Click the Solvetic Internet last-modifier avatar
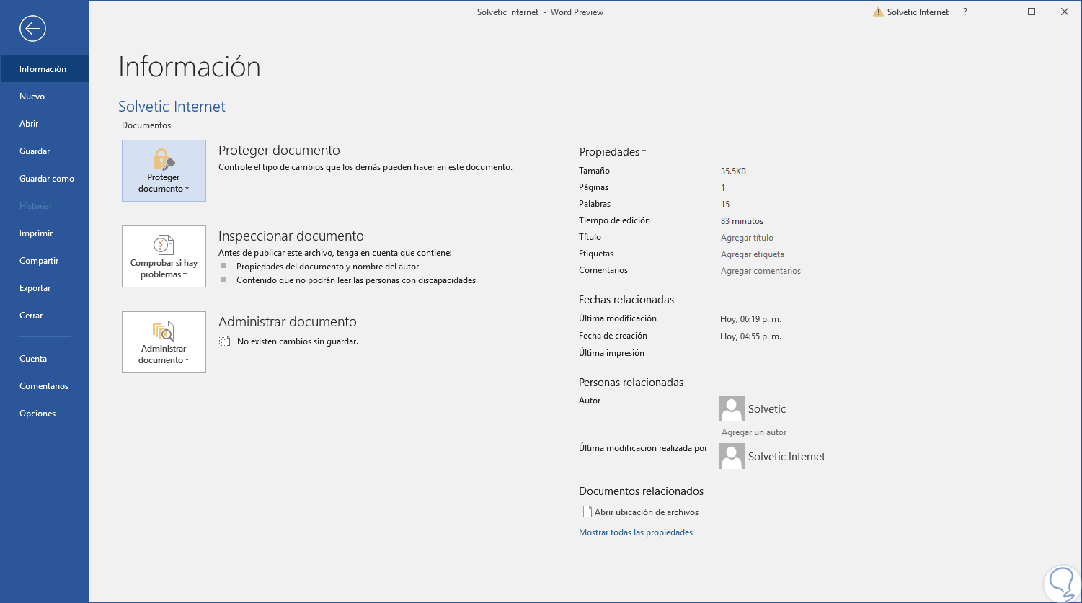Image resolution: width=1082 pixels, height=603 pixels. [732, 456]
